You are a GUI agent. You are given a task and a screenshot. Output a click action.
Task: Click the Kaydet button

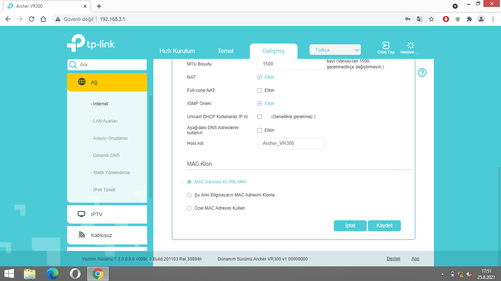point(384,226)
